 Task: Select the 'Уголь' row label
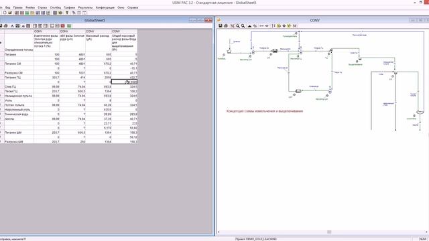click(x=8, y=100)
